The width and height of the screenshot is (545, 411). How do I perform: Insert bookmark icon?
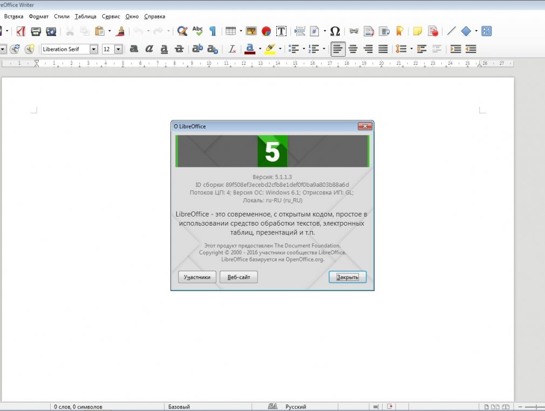click(x=399, y=31)
